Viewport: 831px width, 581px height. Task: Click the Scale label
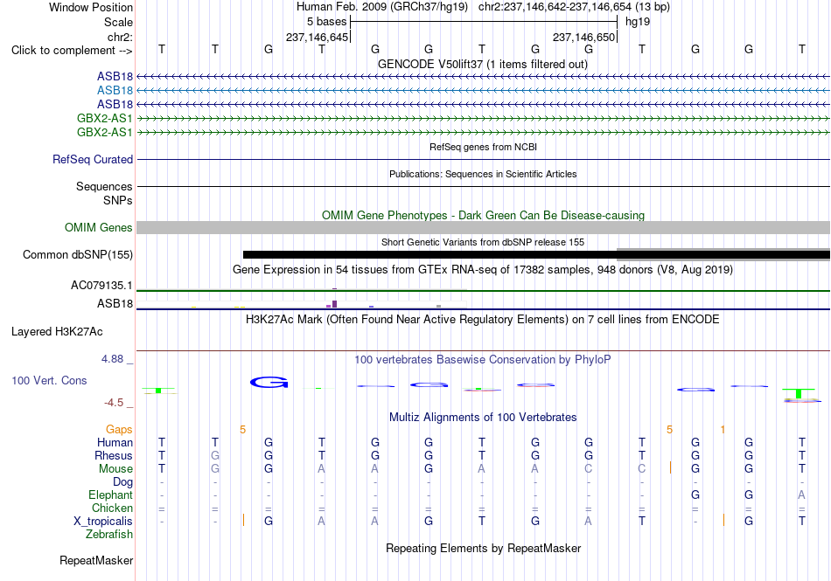[x=118, y=22]
